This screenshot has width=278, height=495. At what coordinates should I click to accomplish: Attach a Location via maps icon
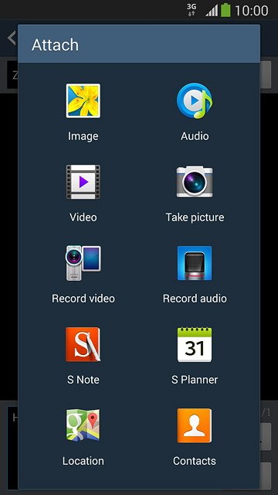(x=83, y=425)
